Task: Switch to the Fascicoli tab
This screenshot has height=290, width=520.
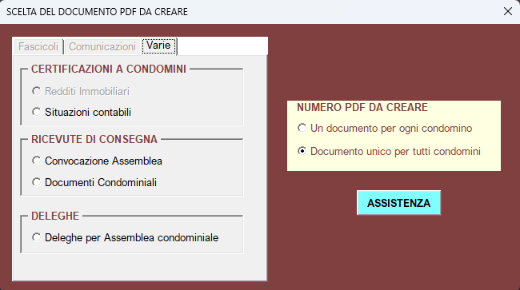Action: 38,46
